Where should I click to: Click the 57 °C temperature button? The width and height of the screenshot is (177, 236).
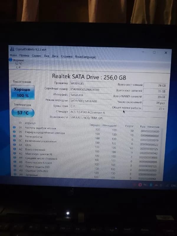[x=23, y=113]
